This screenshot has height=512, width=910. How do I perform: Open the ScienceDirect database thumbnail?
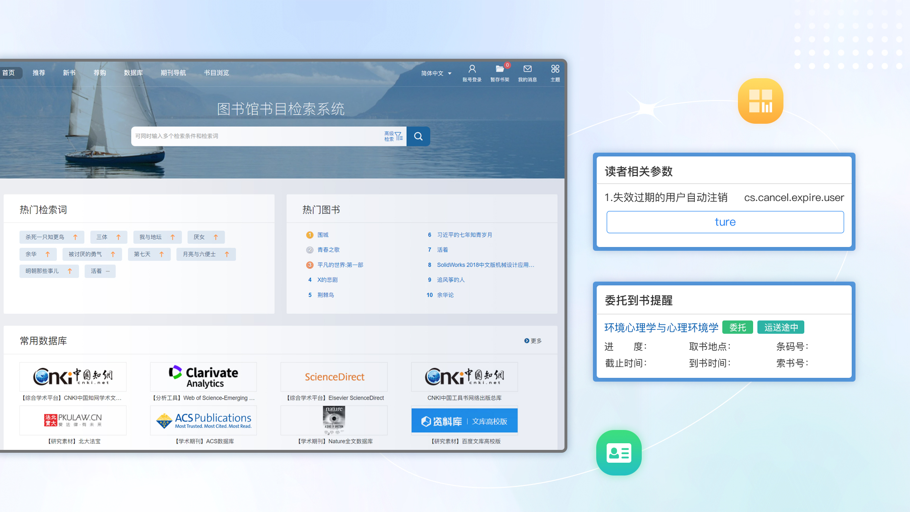334,377
